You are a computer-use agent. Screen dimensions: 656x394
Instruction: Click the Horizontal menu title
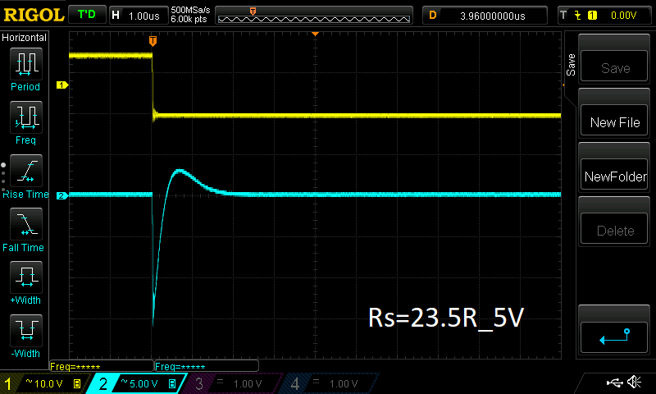click(25, 38)
